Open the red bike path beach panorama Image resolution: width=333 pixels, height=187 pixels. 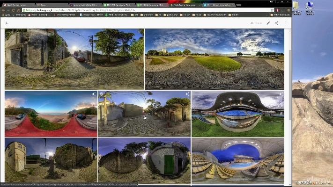point(51,114)
